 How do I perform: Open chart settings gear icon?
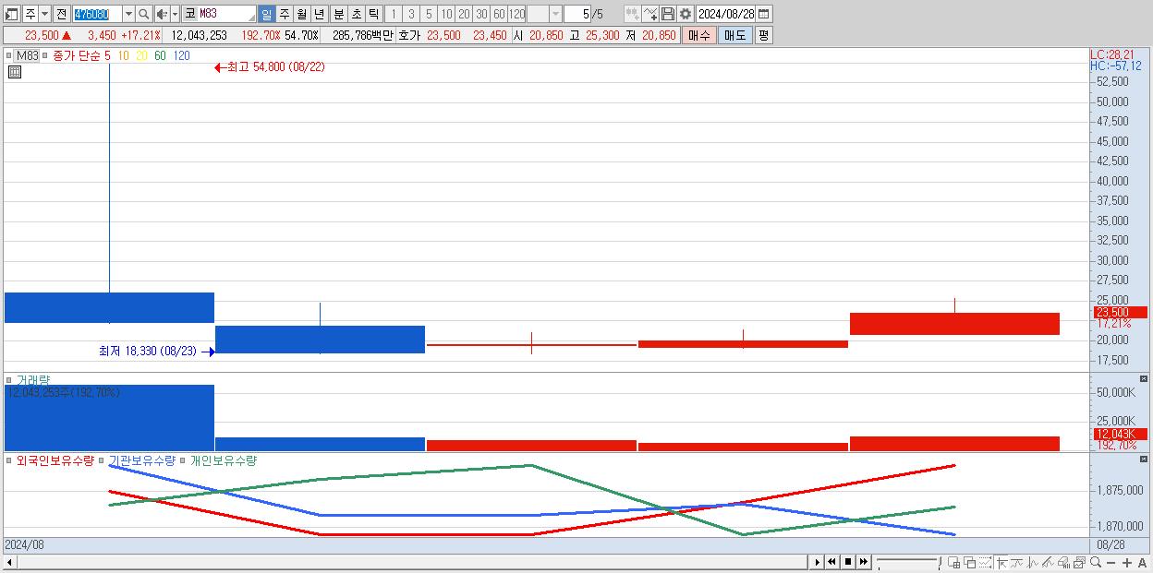[686, 14]
